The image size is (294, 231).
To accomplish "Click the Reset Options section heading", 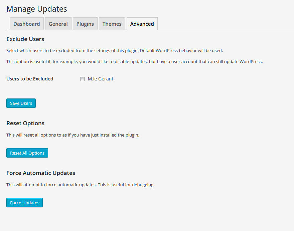I will pyautogui.click(x=25, y=123).
